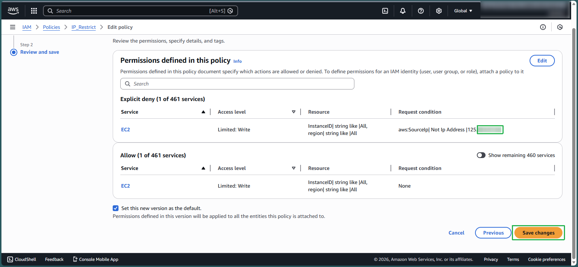Click Resource column header in Allow table

[x=319, y=168]
